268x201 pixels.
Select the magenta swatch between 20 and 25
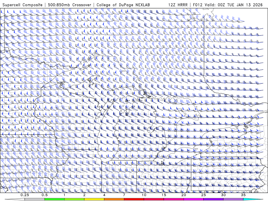pos(194,199)
